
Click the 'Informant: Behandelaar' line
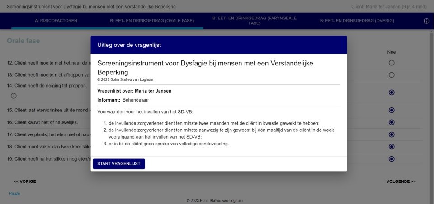coord(123,100)
